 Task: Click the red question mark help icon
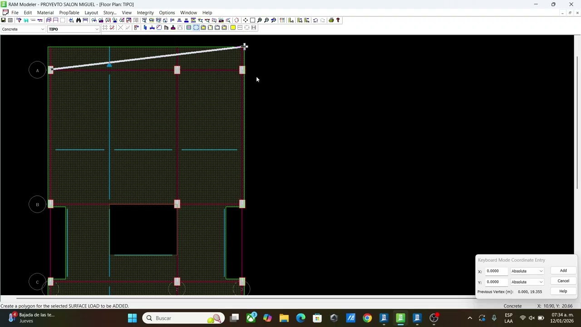coord(338,20)
